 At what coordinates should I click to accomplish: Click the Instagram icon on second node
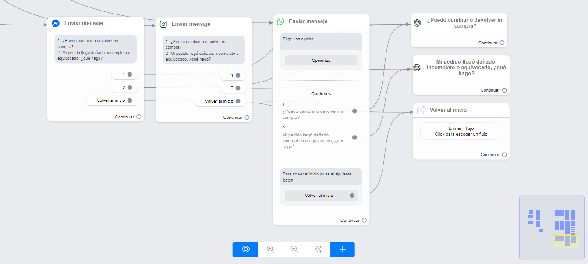[163, 24]
